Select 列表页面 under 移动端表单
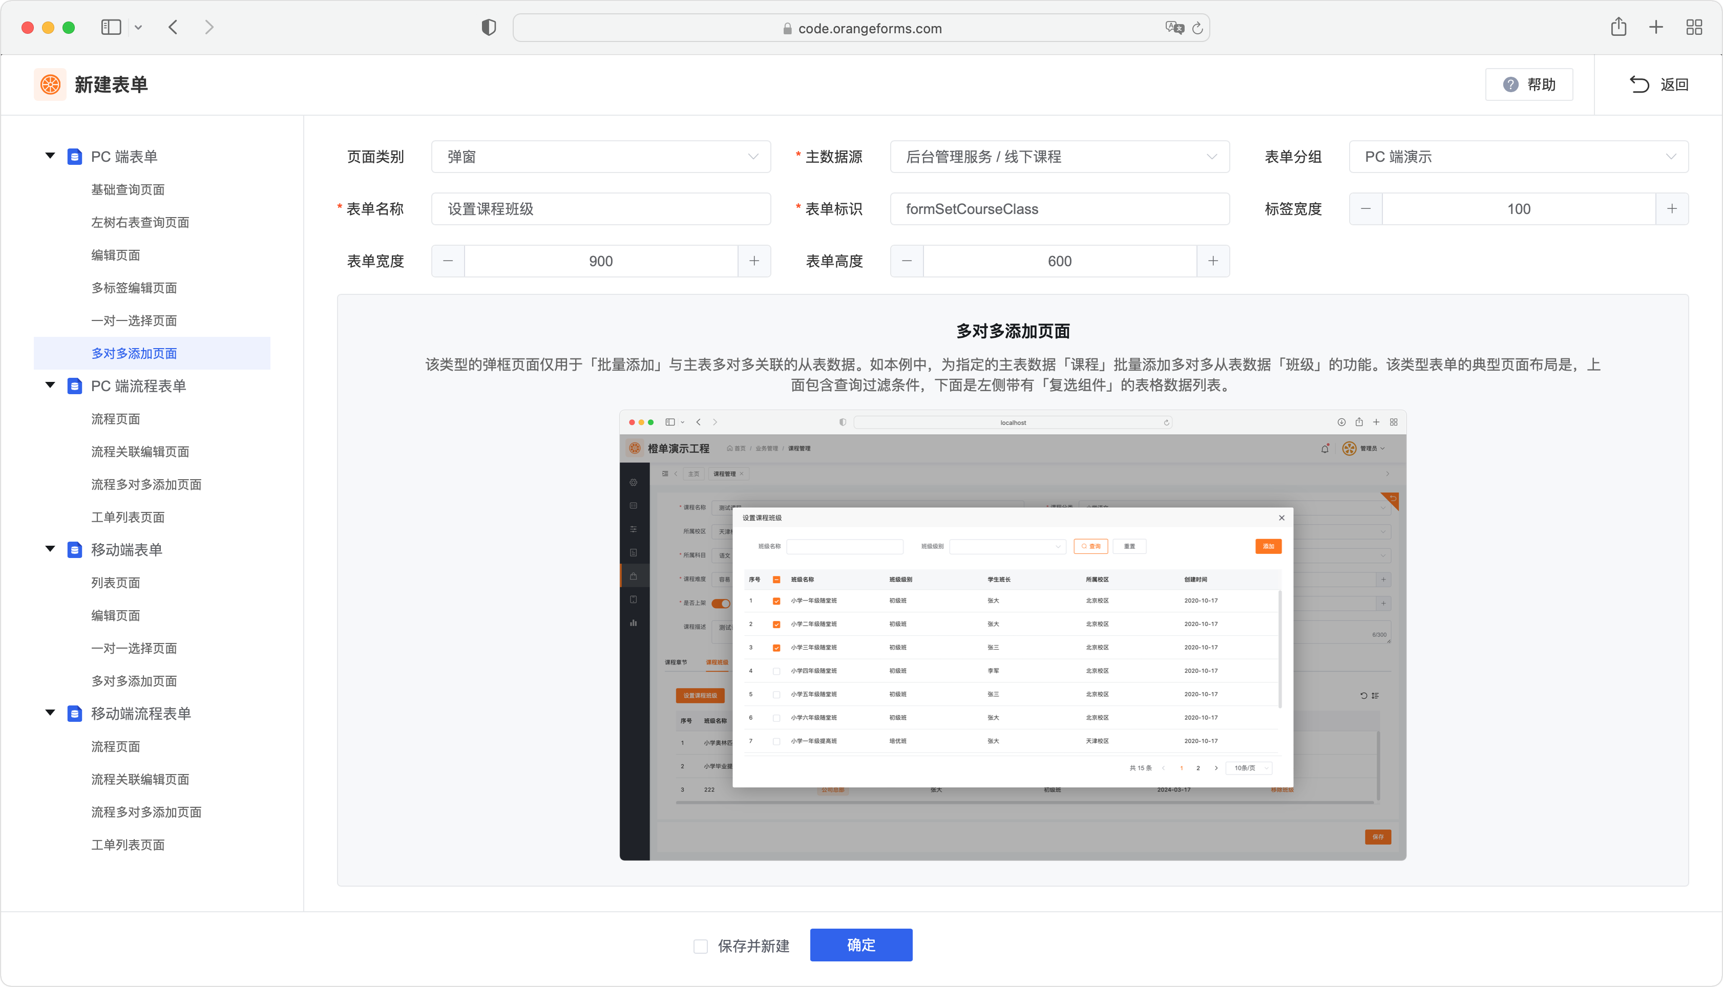The width and height of the screenshot is (1723, 987). pyautogui.click(x=116, y=583)
